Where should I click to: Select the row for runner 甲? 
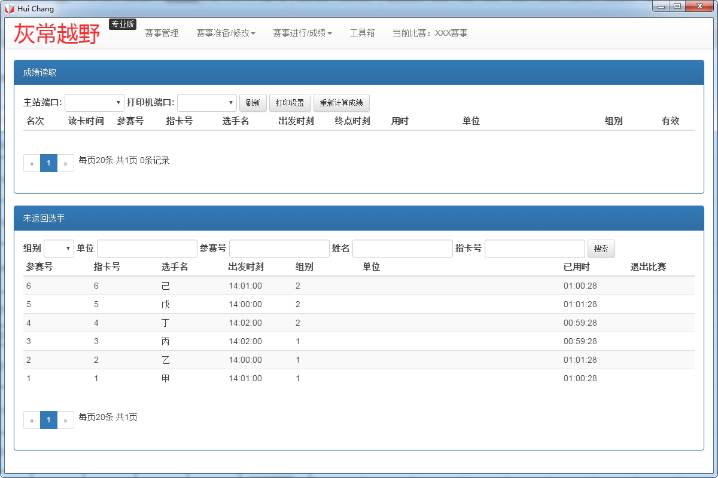click(166, 378)
